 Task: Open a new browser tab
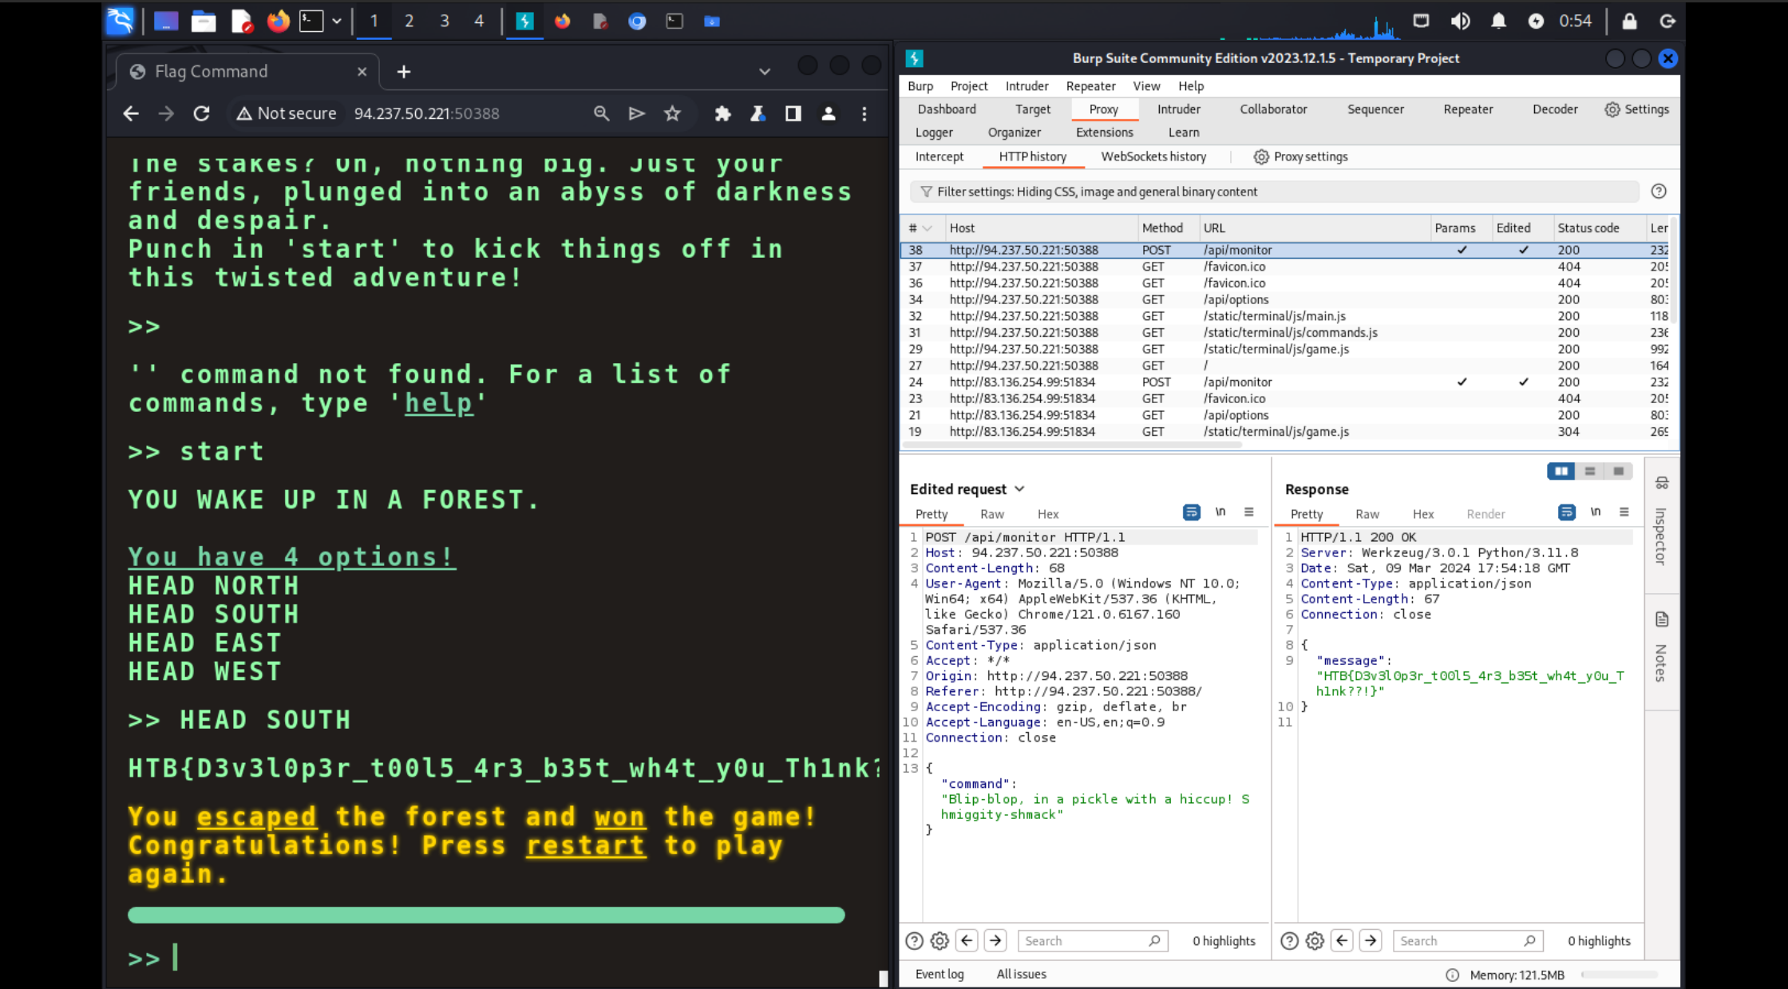pyautogui.click(x=404, y=72)
